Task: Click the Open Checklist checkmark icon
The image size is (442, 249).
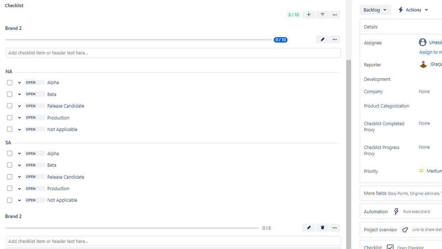Action: pyautogui.click(x=390, y=247)
